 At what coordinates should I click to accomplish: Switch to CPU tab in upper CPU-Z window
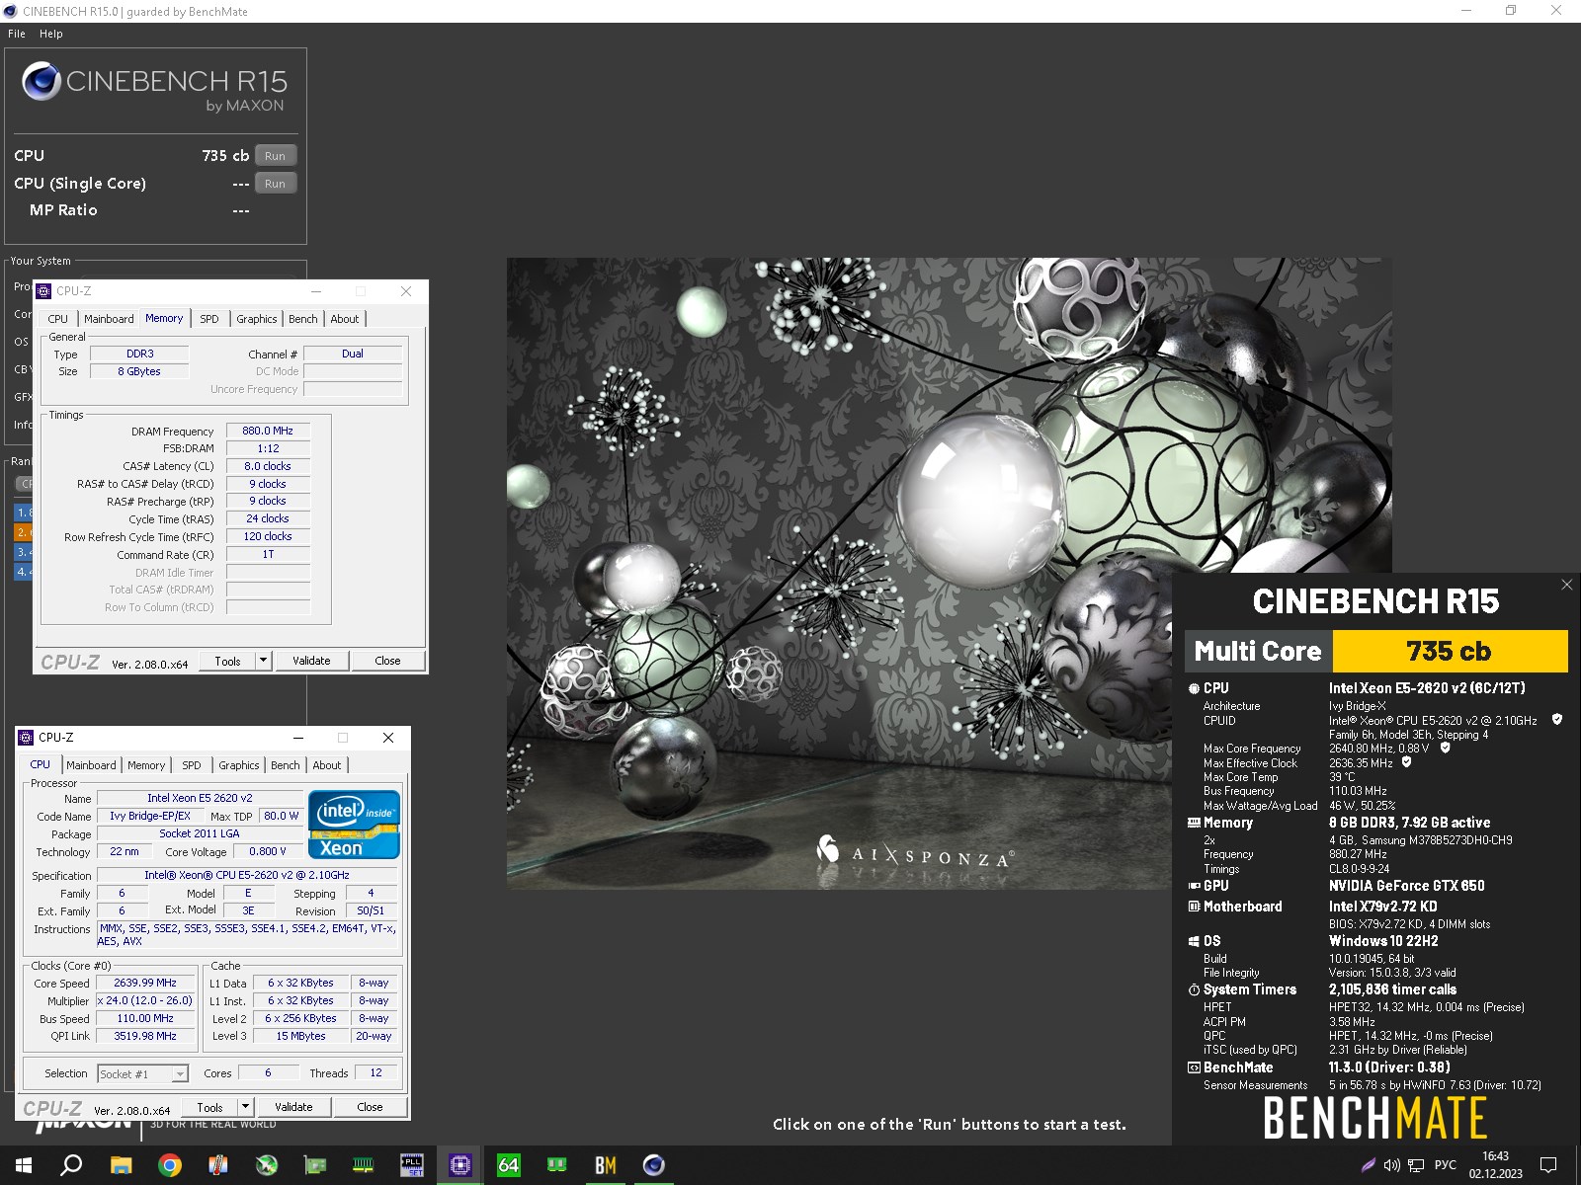[x=58, y=319]
